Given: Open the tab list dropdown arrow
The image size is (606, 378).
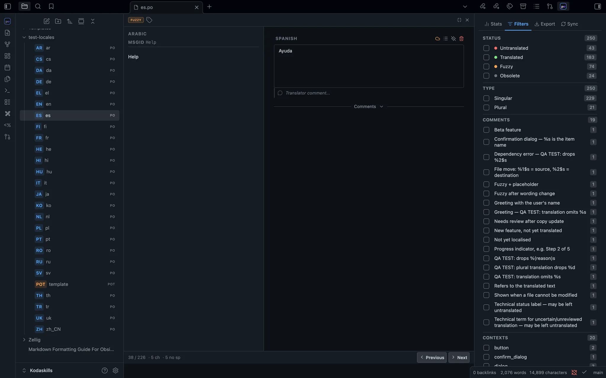Looking at the screenshot, I should [x=465, y=7].
